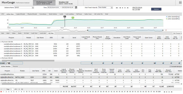
Task: Click the page number input field
Action: 12,89
